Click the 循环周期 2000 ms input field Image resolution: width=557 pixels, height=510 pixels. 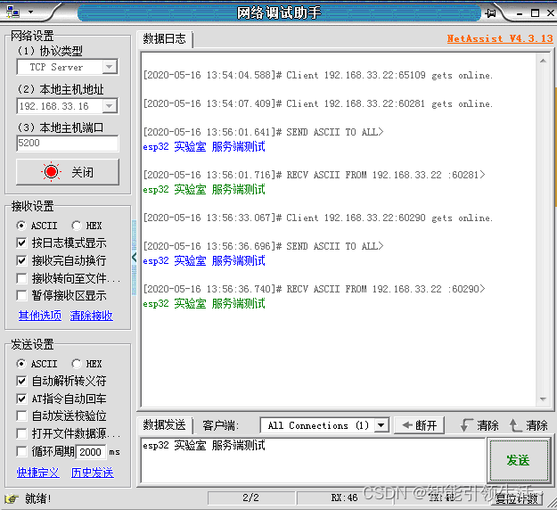91,452
